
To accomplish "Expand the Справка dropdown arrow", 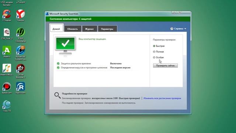I will pos(185,29).
